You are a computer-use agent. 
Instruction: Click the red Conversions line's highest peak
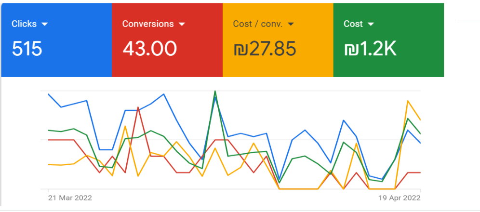point(138,107)
